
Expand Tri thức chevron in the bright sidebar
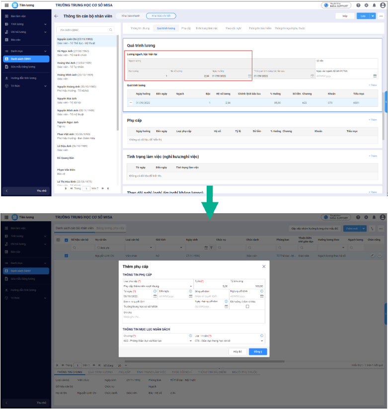45,86
